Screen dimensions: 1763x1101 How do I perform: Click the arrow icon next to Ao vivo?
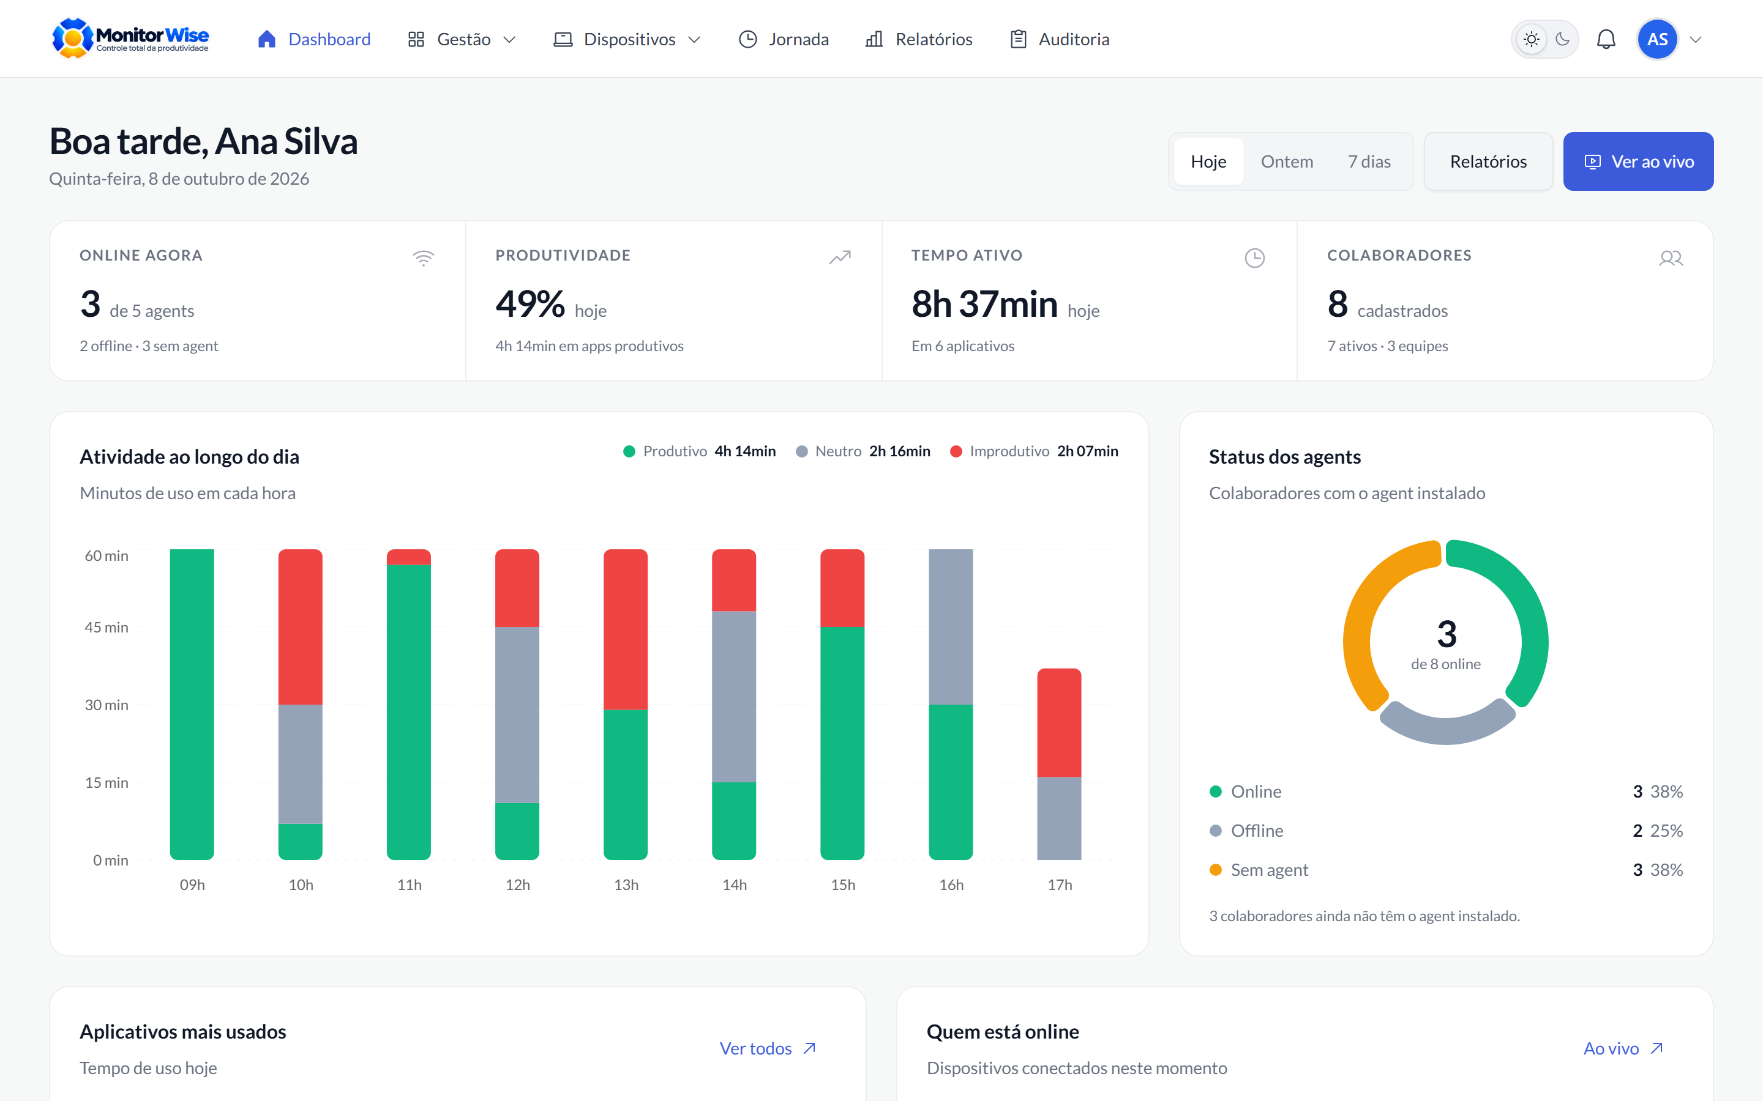click(1656, 1048)
